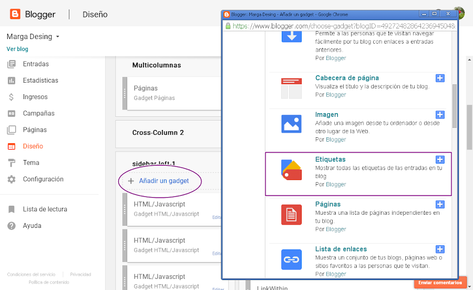Open the Etiquetas gadget title link
Screen dimensions: 473x290
pyautogui.click(x=331, y=159)
